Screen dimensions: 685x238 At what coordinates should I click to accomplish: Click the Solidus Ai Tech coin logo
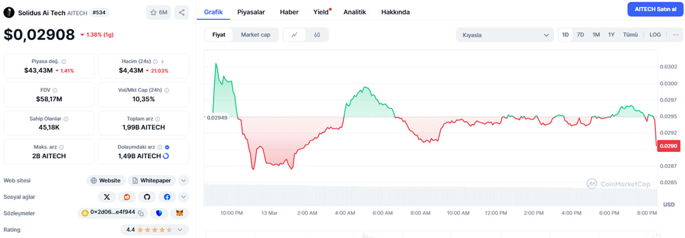(x=9, y=12)
